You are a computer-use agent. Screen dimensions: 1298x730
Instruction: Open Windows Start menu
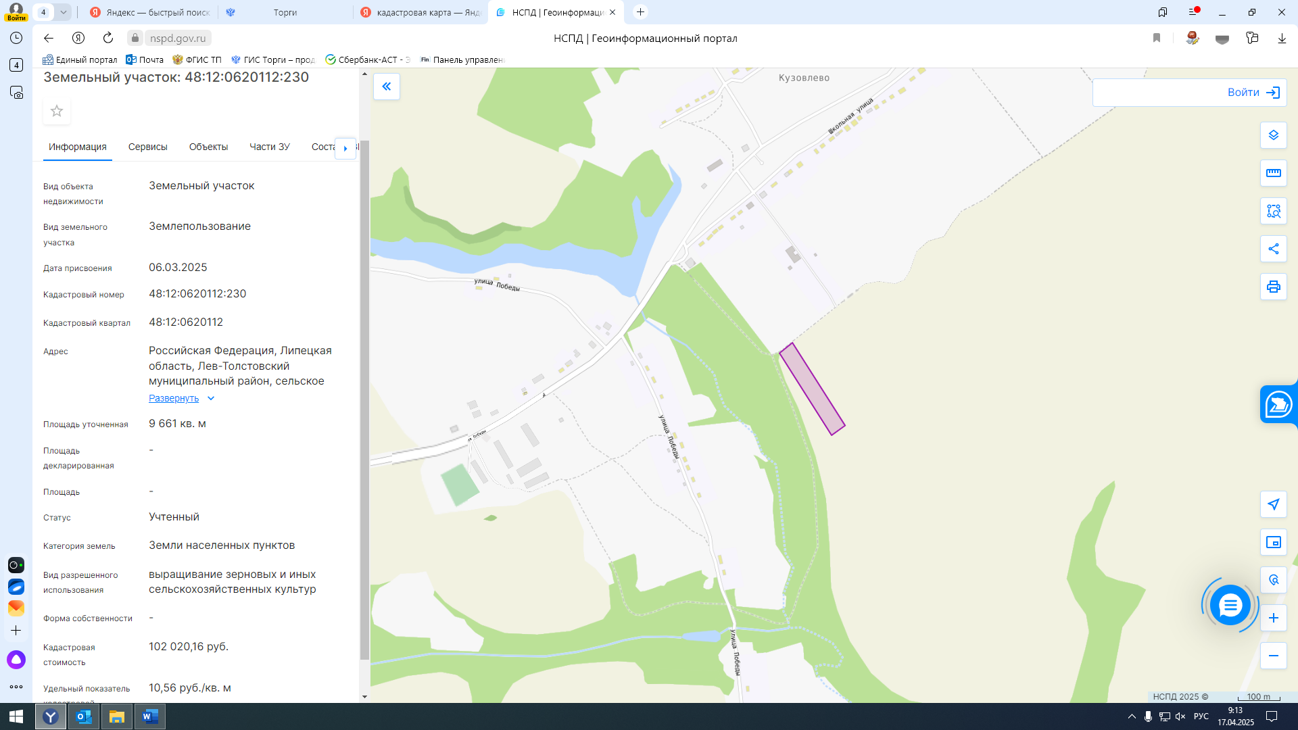16,716
